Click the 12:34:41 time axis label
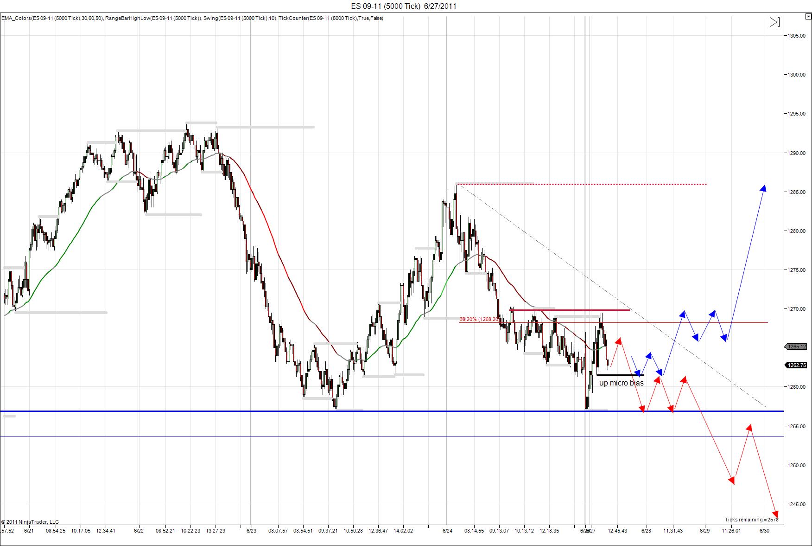 106,531
